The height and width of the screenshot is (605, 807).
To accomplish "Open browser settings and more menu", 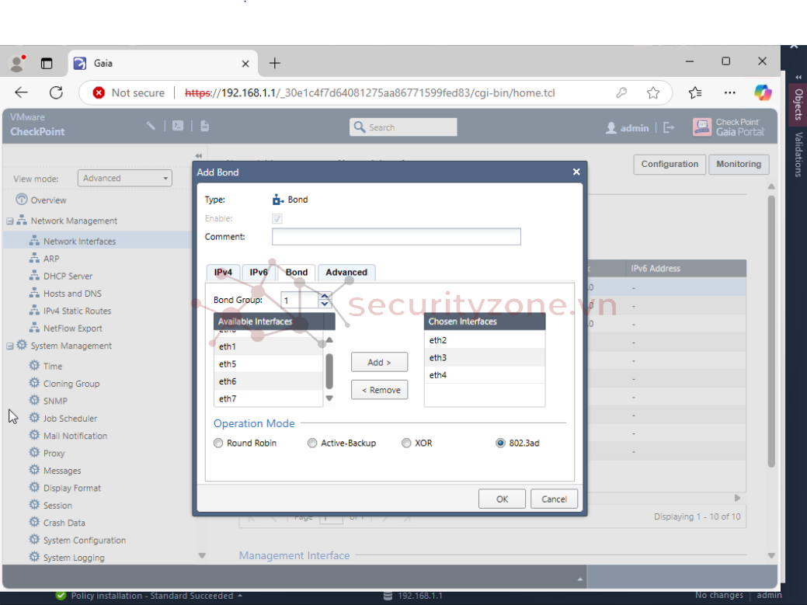I will 730,92.
